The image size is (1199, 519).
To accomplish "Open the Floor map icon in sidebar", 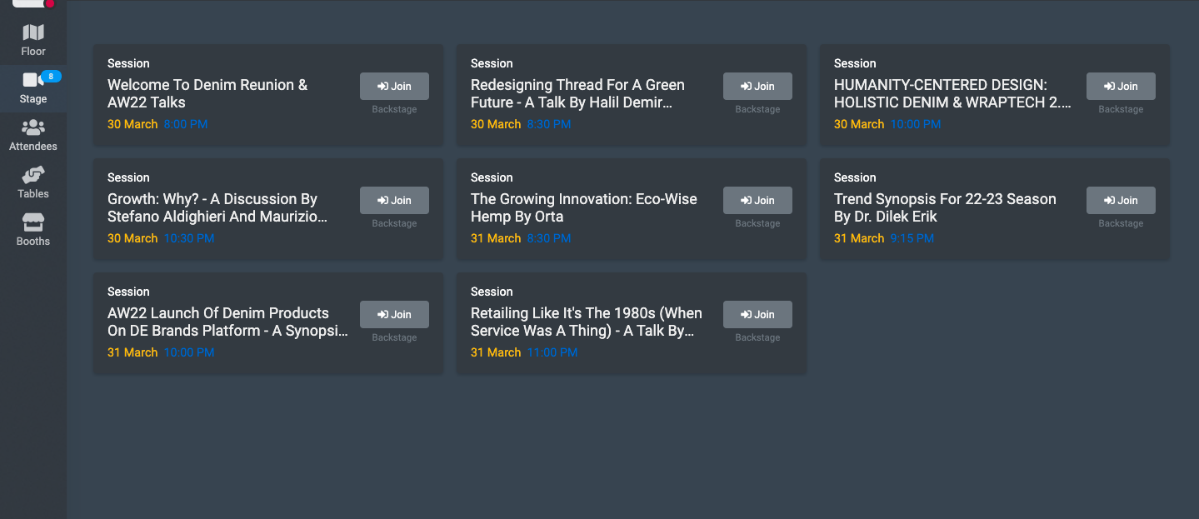I will tap(33, 32).
